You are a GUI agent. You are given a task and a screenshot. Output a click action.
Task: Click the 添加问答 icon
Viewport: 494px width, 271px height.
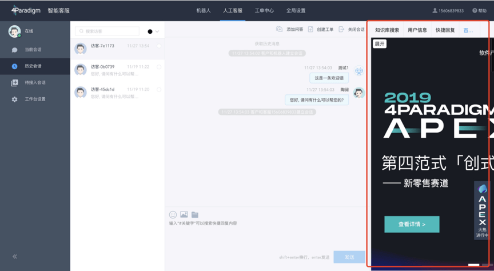pos(279,29)
